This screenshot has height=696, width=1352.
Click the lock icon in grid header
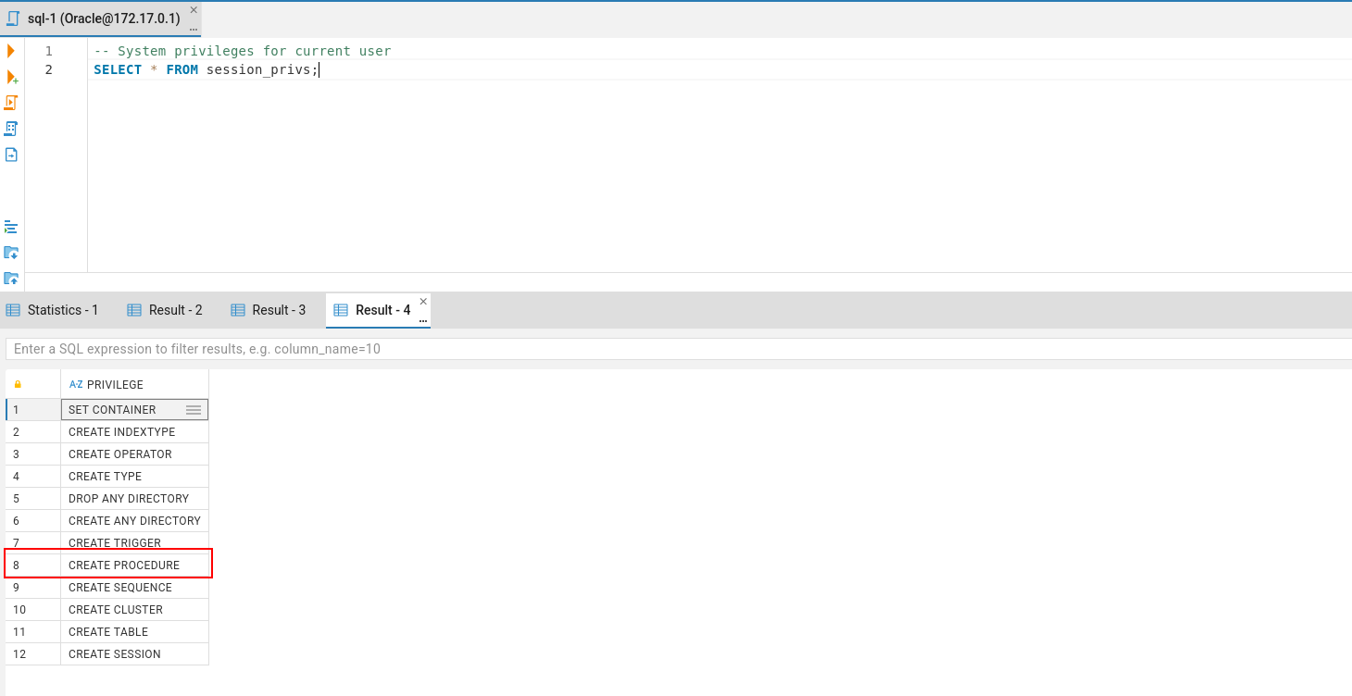pos(18,384)
